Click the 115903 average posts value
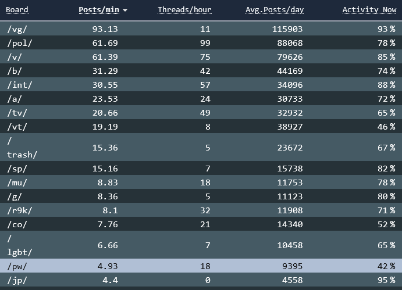This screenshot has height=290, width=402. coord(287,29)
